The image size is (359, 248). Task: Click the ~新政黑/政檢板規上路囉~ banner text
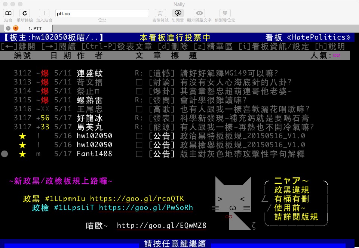61,181
